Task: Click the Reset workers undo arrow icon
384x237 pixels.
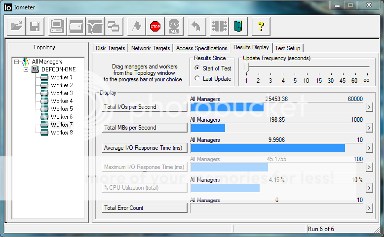Action: pyautogui.click(x=196, y=26)
